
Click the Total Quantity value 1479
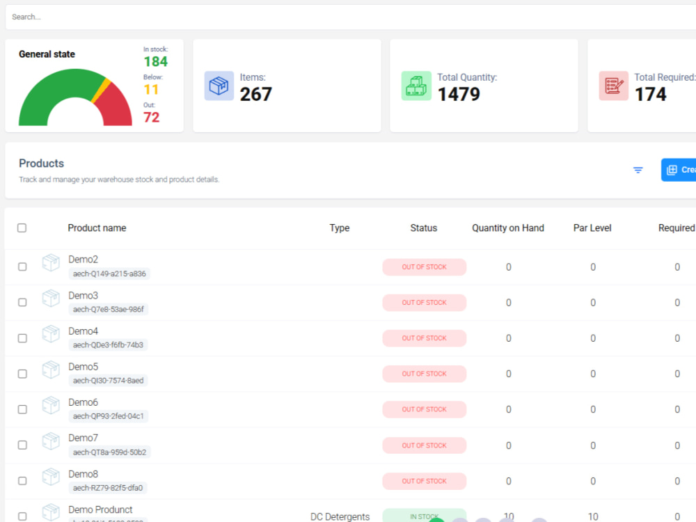[459, 94]
